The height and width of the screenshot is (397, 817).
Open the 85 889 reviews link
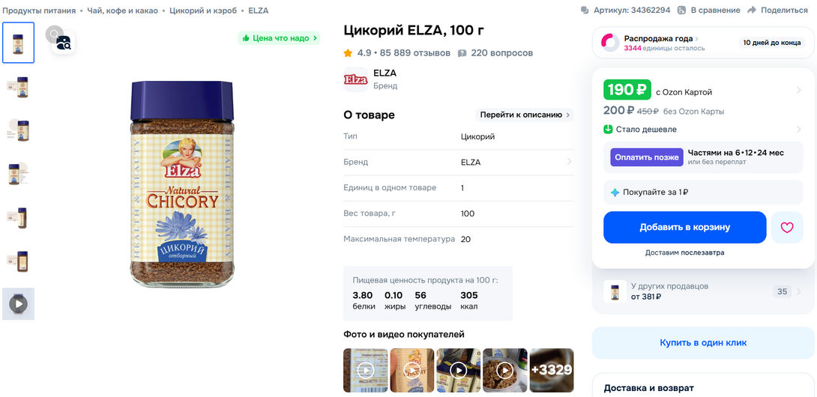click(415, 53)
